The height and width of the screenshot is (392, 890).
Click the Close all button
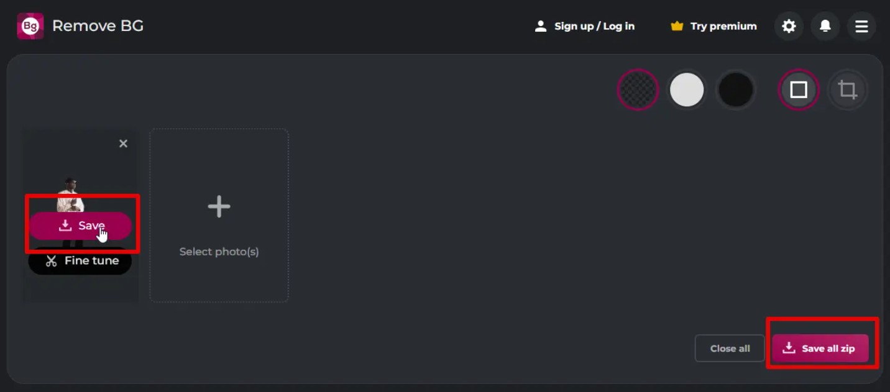point(730,349)
